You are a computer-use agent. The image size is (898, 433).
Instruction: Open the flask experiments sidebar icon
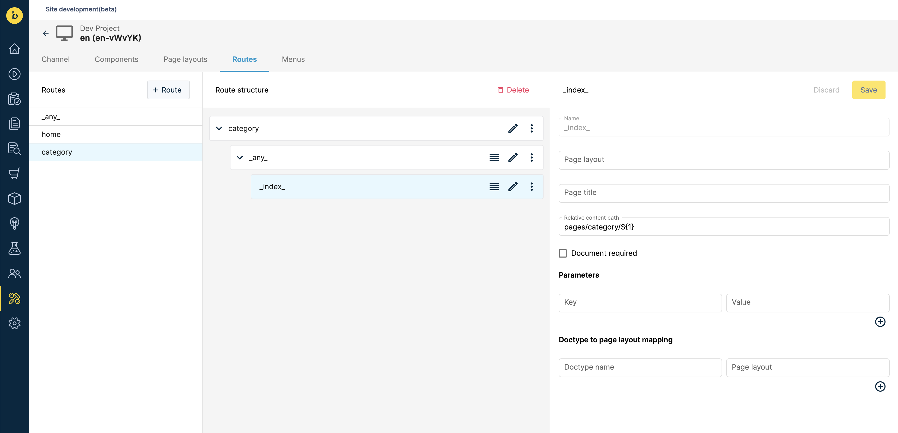[x=14, y=248]
